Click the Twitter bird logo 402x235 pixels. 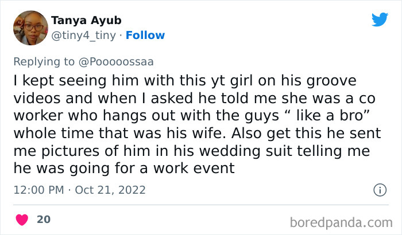pyautogui.click(x=380, y=20)
